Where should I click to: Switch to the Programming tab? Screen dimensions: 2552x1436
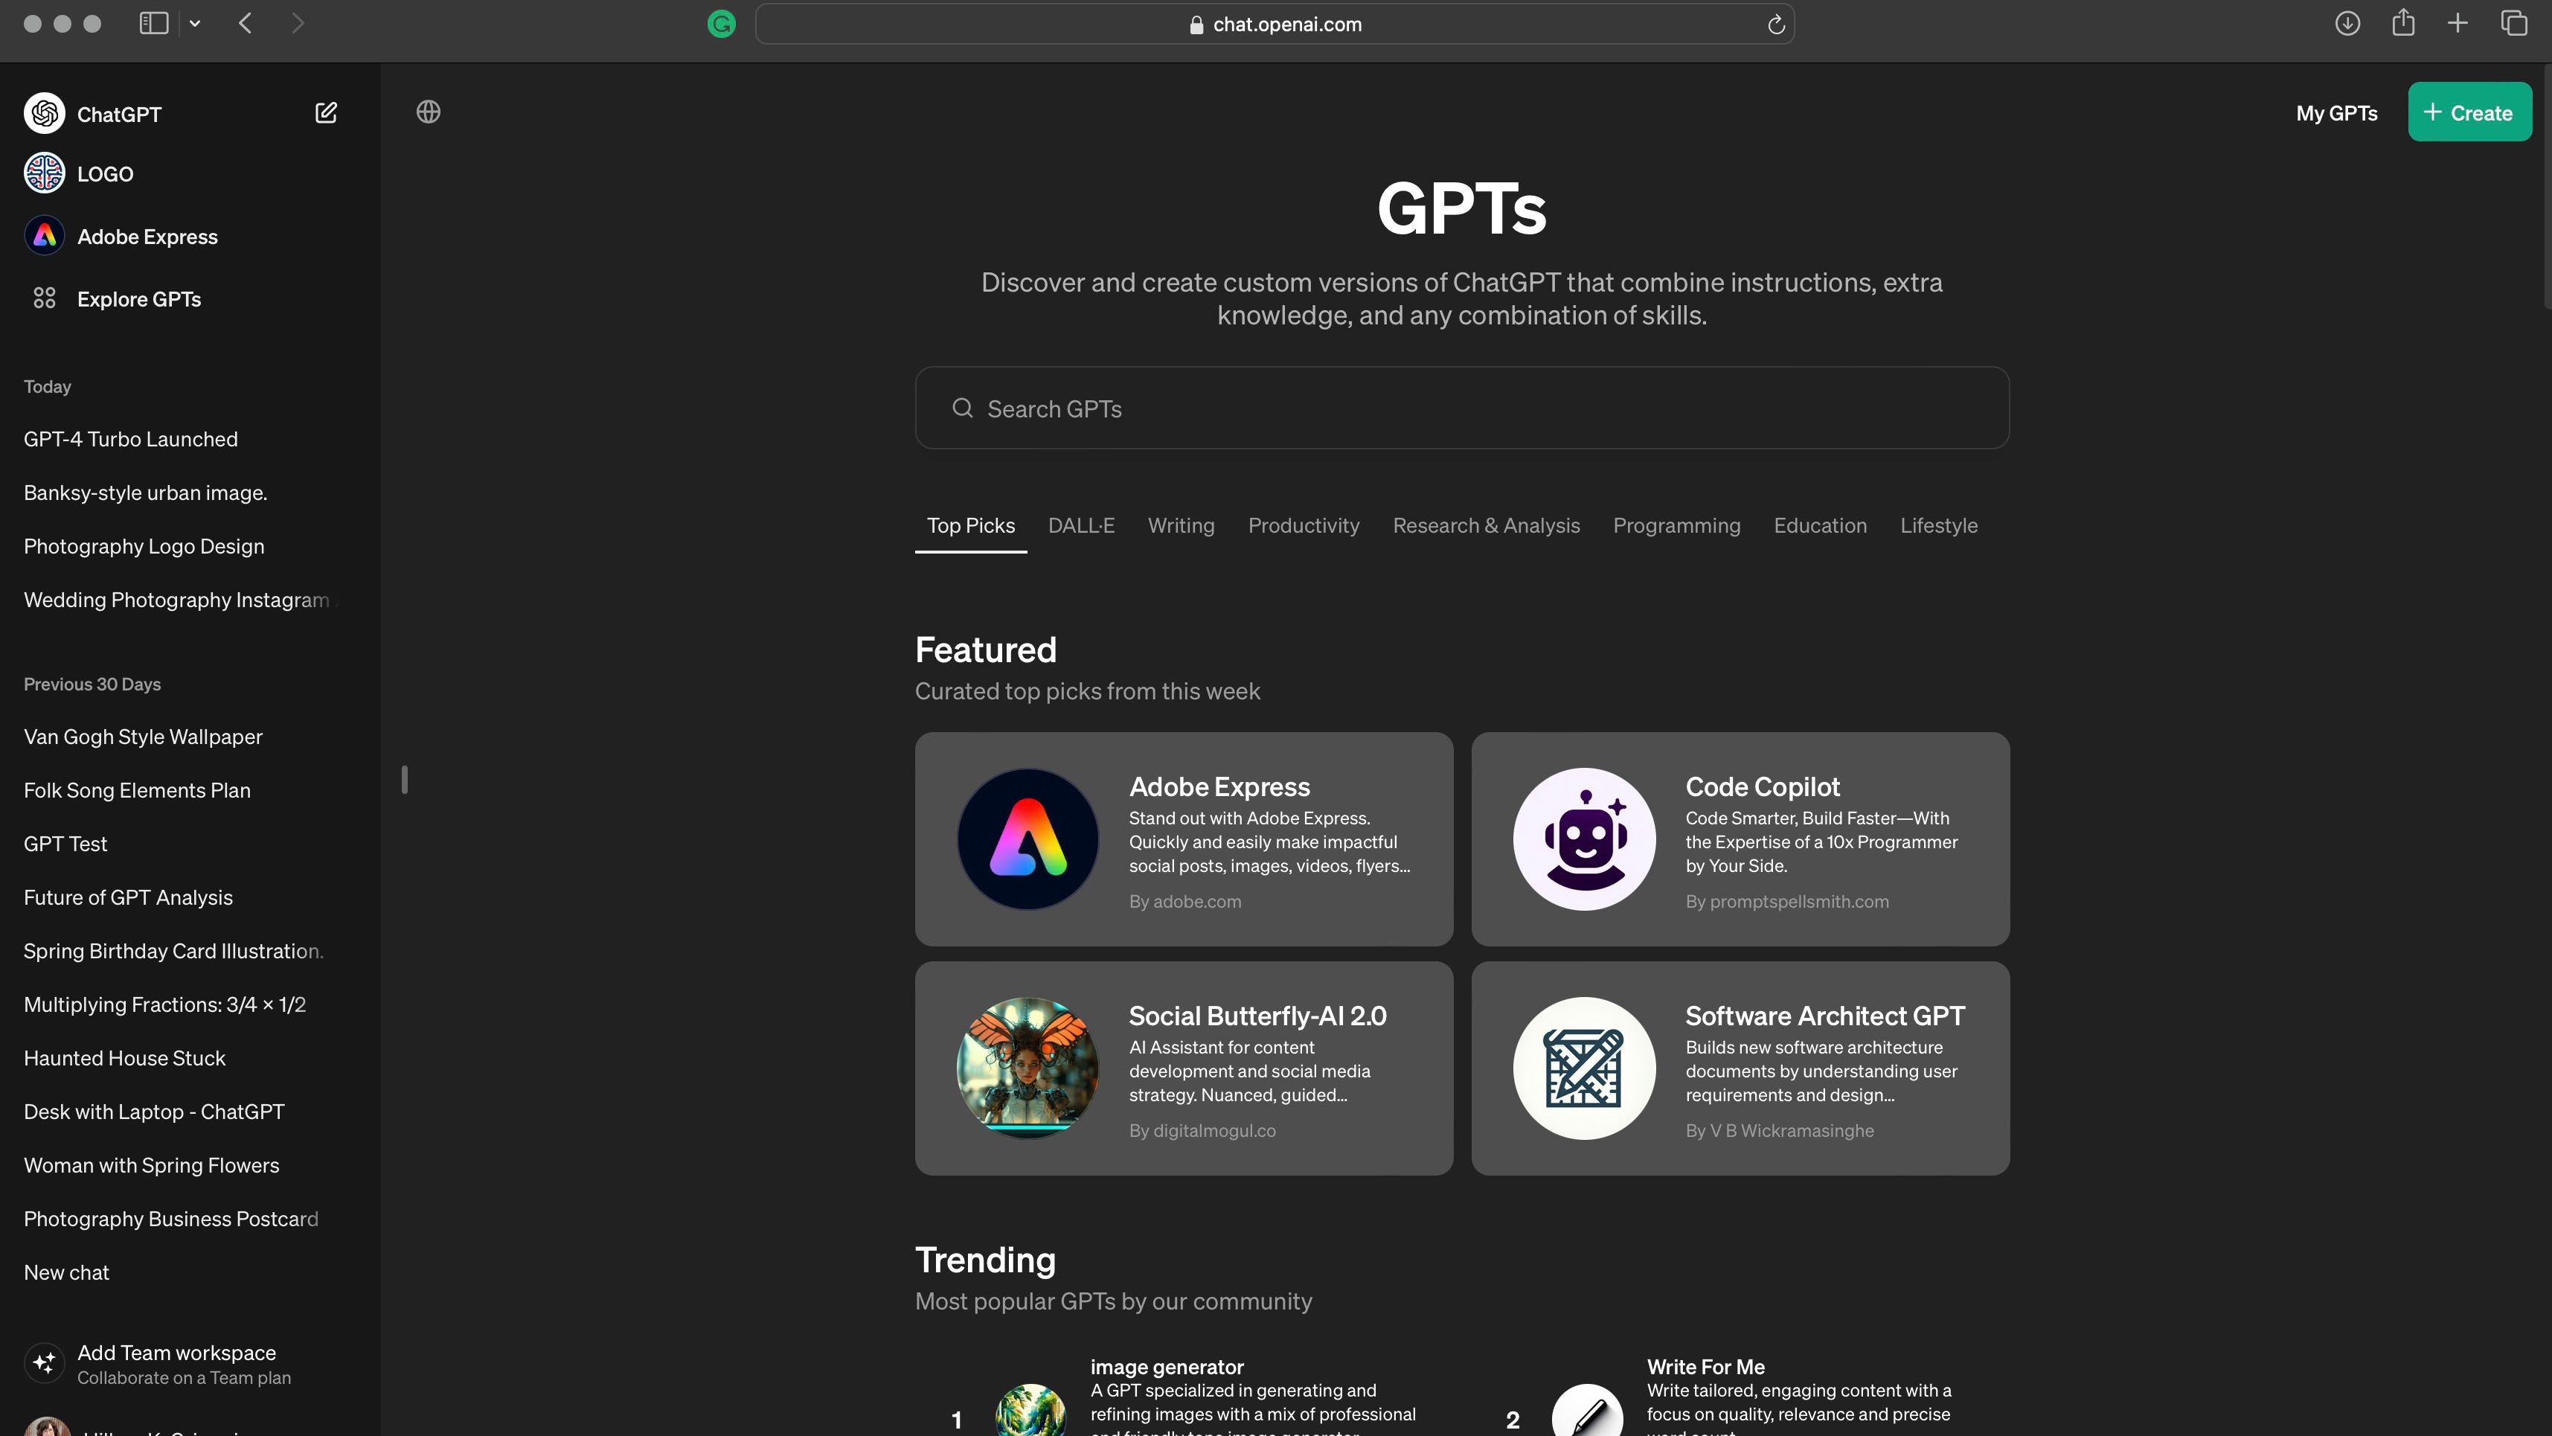coord(1676,525)
